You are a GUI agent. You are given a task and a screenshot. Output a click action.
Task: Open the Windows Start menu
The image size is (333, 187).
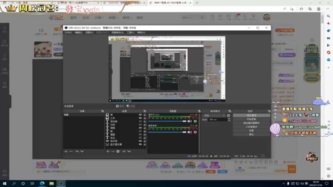[x=5, y=184]
